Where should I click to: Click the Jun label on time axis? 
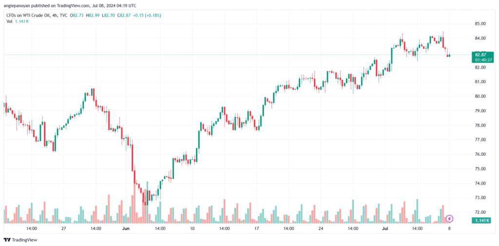tap(126, 228)
